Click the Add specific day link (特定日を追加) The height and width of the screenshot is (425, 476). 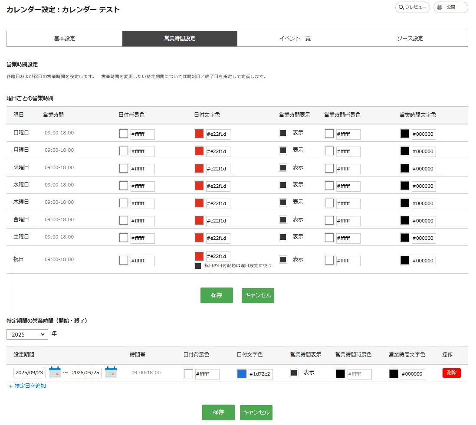point(27,386)
